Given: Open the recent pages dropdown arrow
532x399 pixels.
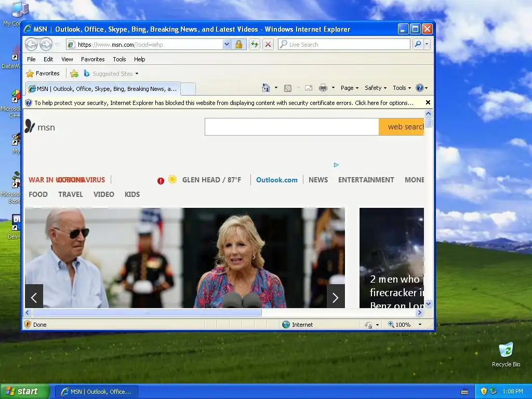Looking at the screenshot, I should (x=57, y=45).
